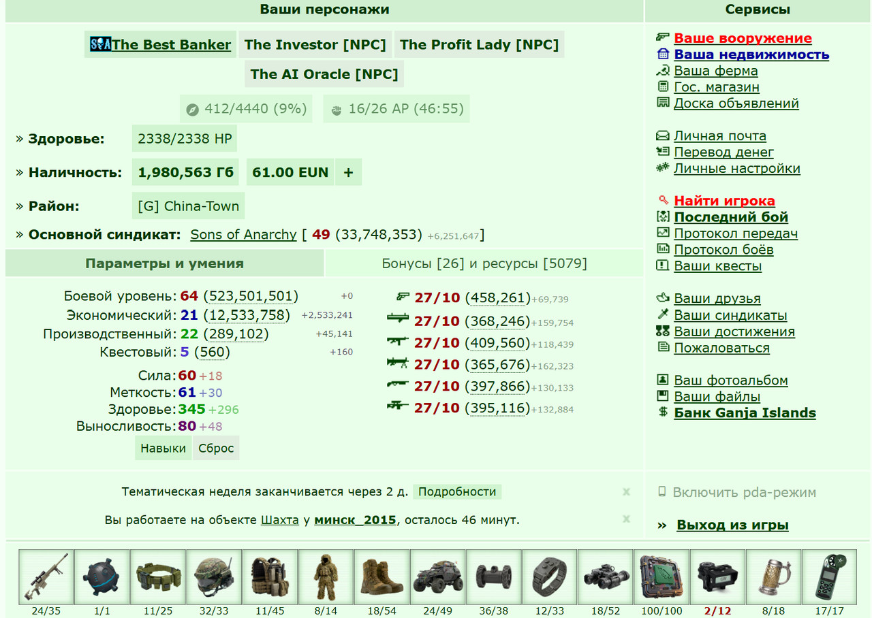The width and height of the screenshot is (872, 618).
Task: Open минск_2015 player profile
Action: [355, 520]
